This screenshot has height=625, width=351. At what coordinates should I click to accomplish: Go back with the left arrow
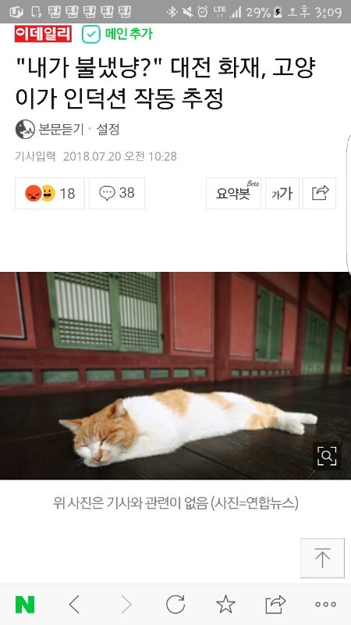[x=74, y=604]
